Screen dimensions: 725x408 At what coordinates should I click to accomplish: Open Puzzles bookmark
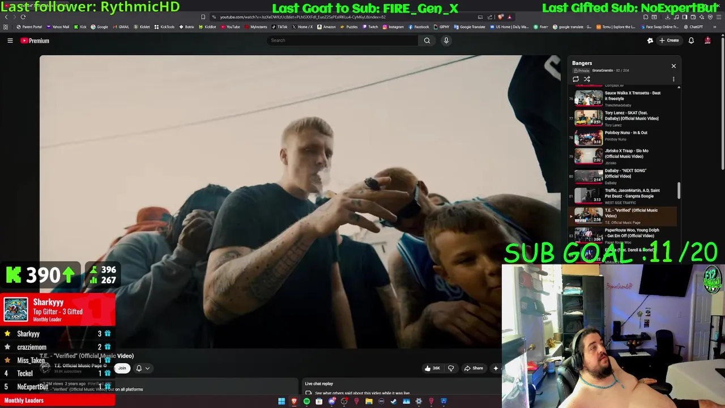(x=349, y=27)
